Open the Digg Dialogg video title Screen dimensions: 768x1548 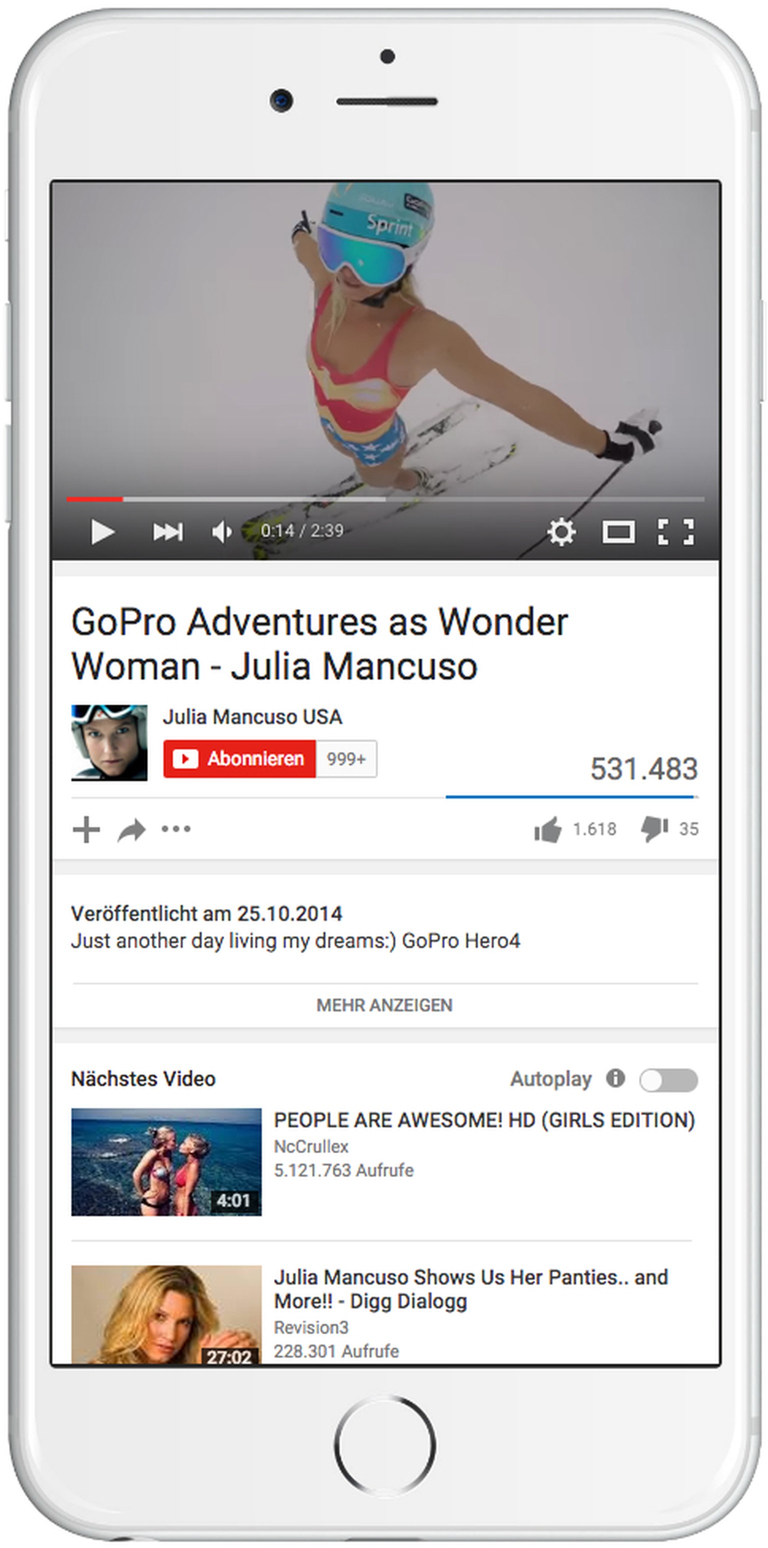(471, 1288)
